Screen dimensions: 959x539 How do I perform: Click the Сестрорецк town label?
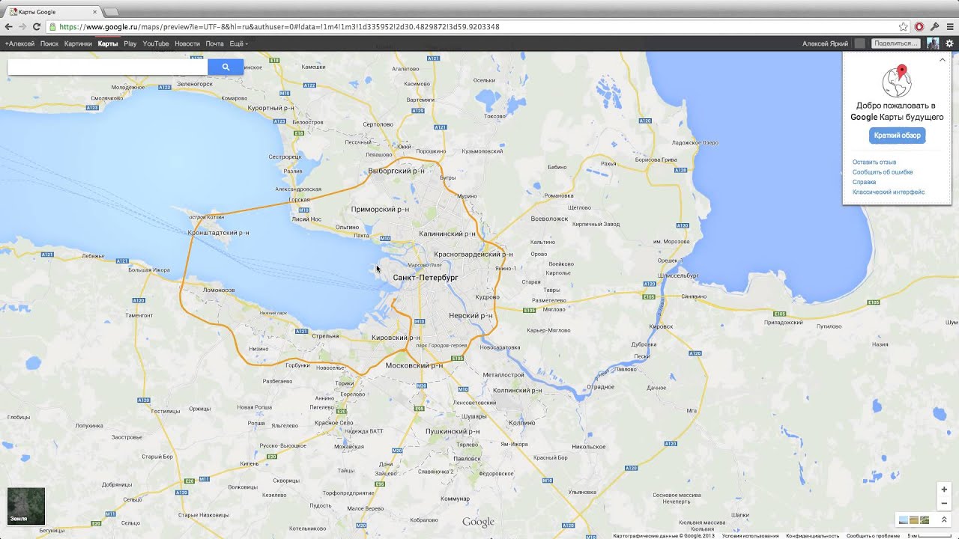(x=285, y=157)
